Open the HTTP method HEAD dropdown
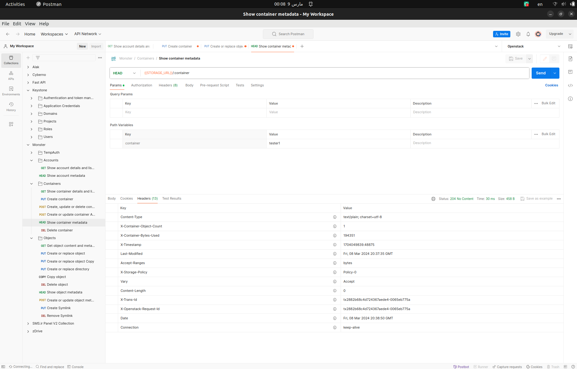This screenshot has width=577, height=369. tap(124, 73)
